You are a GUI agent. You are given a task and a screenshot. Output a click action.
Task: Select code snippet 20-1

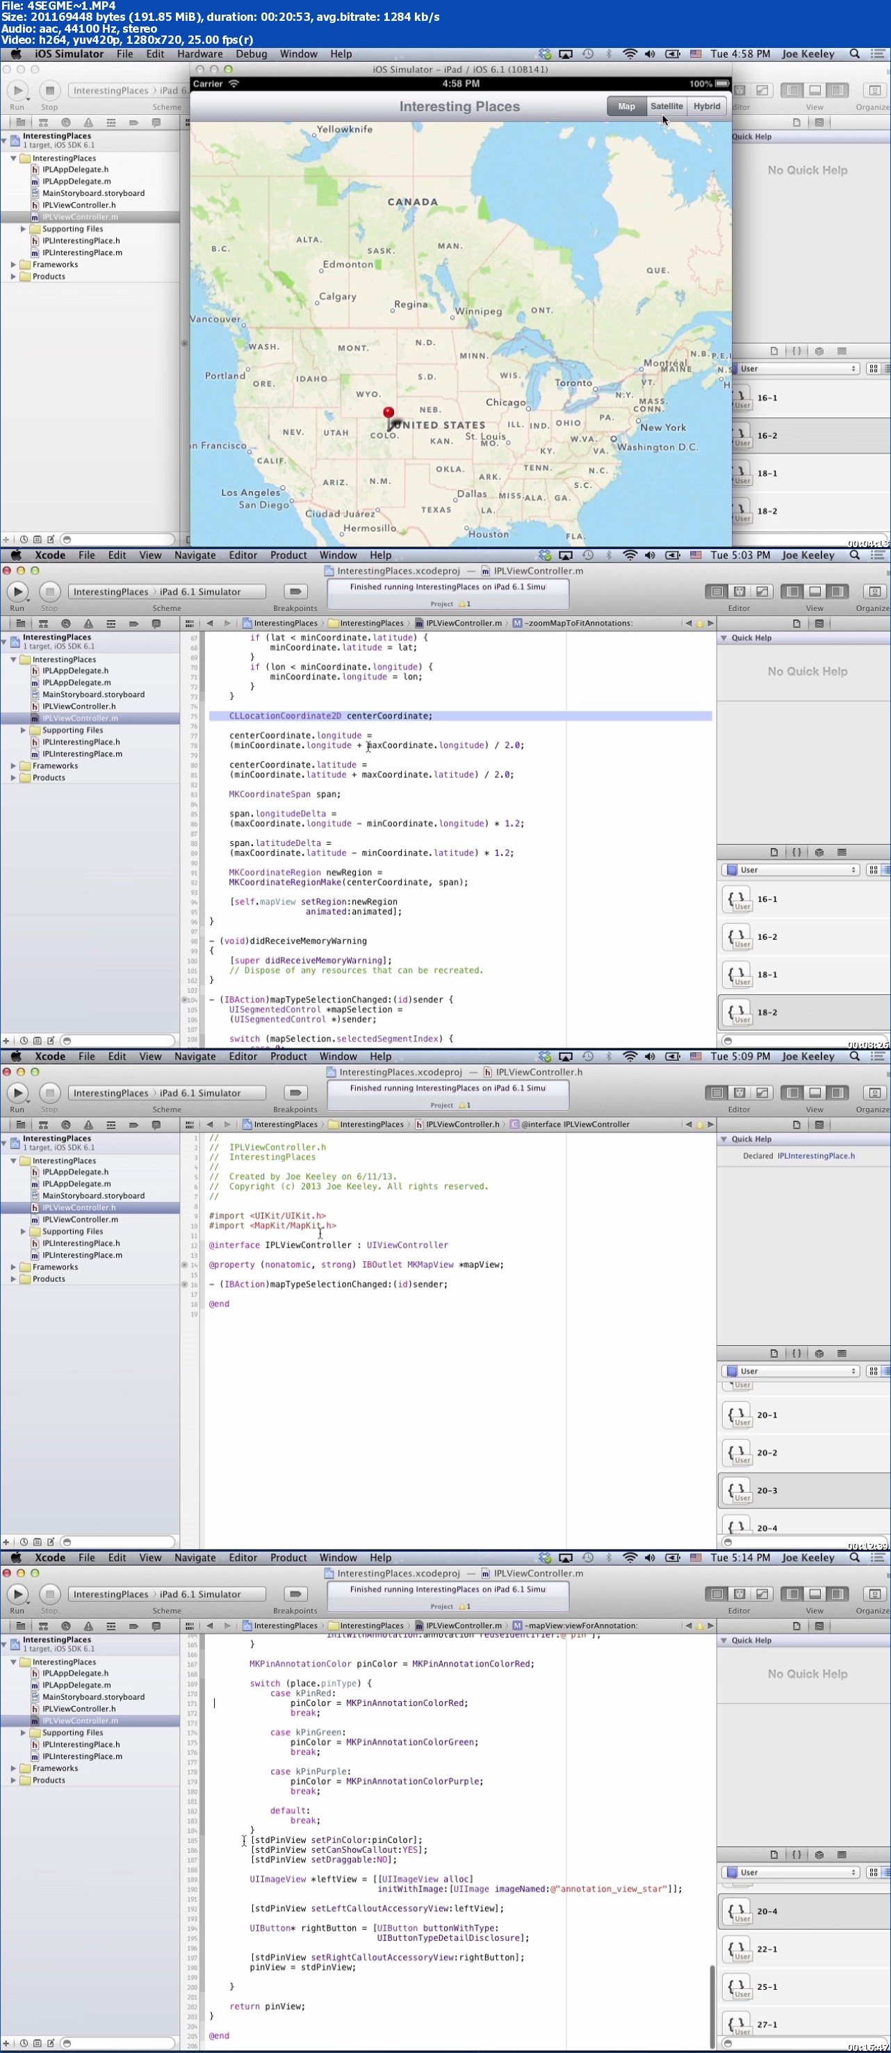coord(804,1415)
